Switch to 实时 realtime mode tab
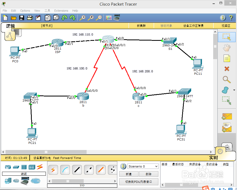This screenshot has height=190, width=237. point(213,158)
